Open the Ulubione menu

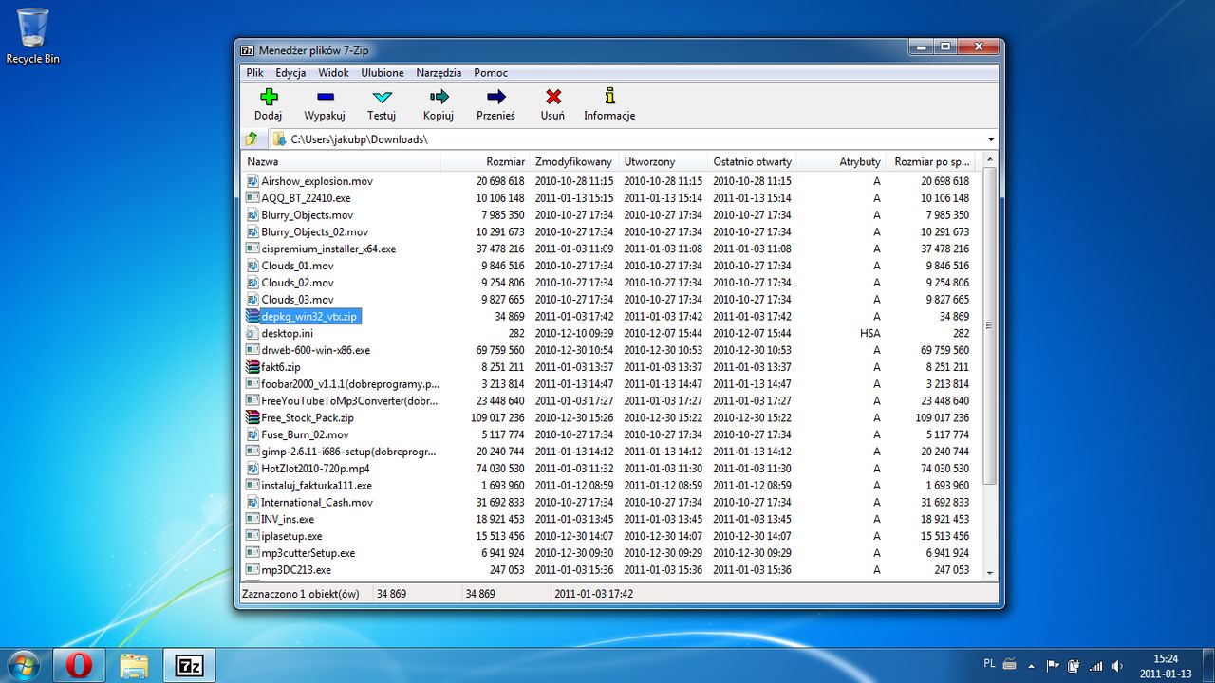[383, 73]
